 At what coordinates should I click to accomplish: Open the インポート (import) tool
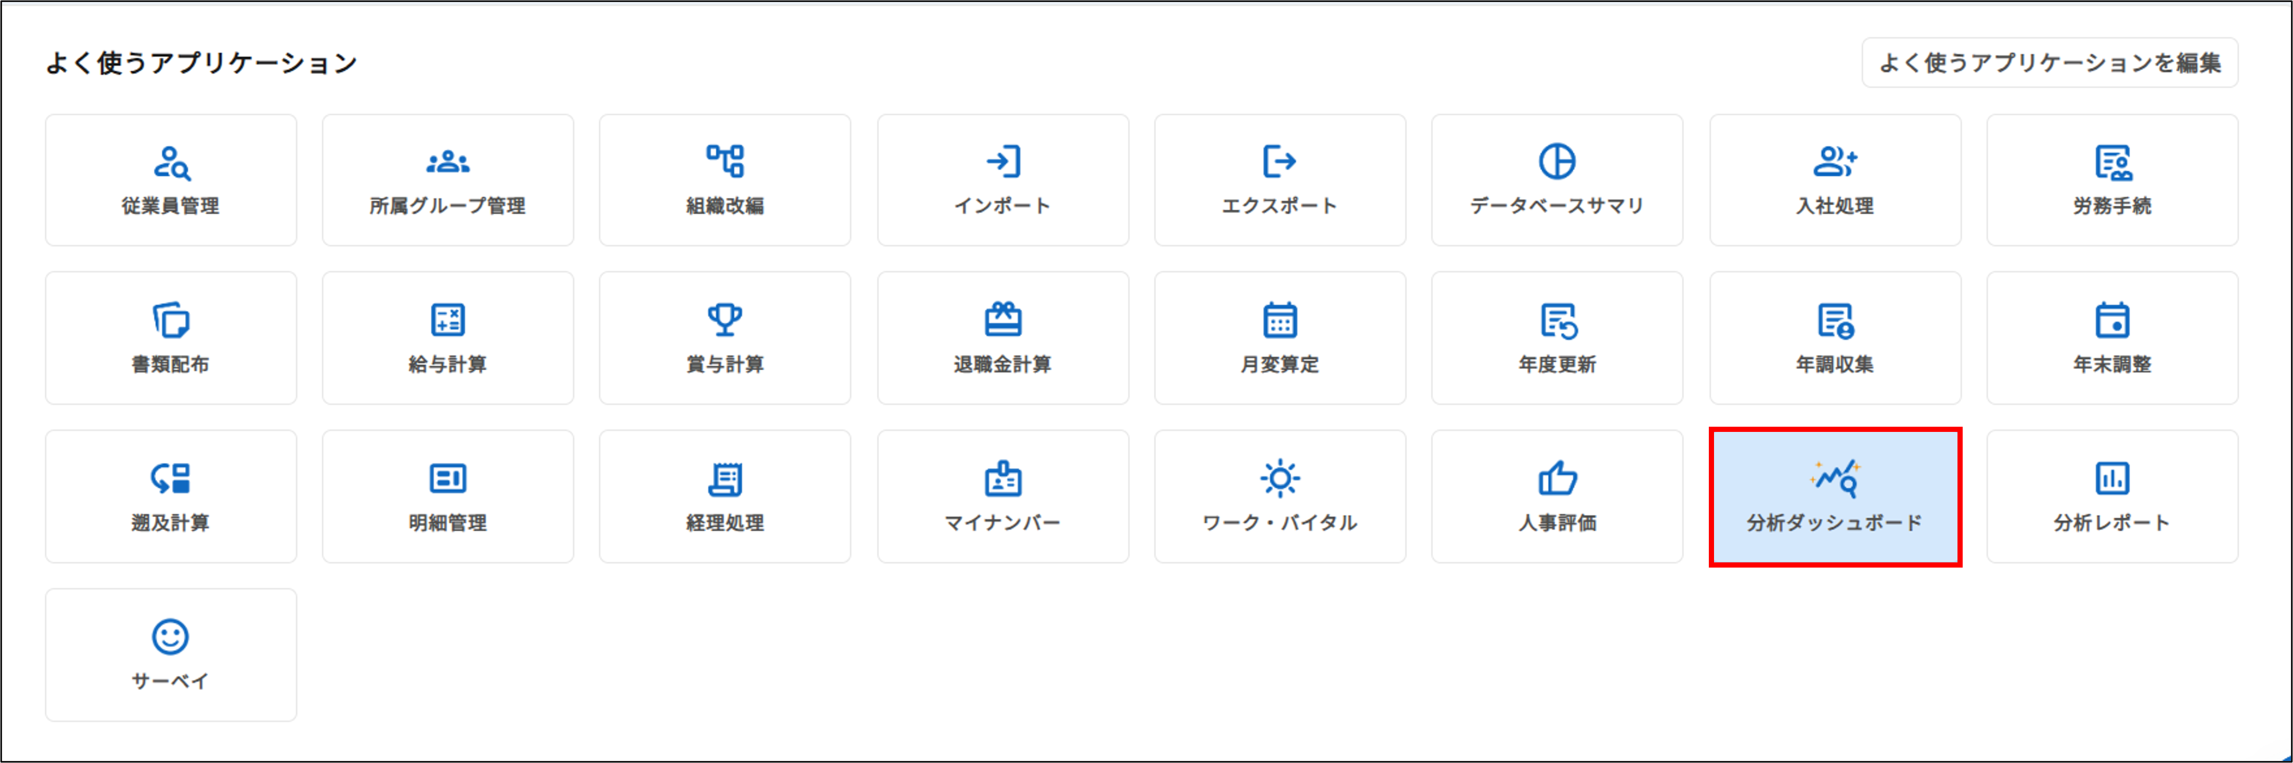pyautogui.click(x=1002, y=180)
